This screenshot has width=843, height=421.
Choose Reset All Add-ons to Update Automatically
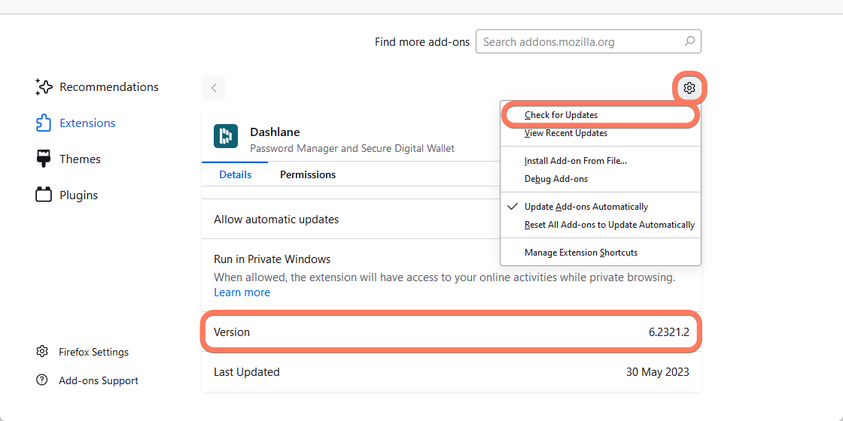click(x=601, y=225)
